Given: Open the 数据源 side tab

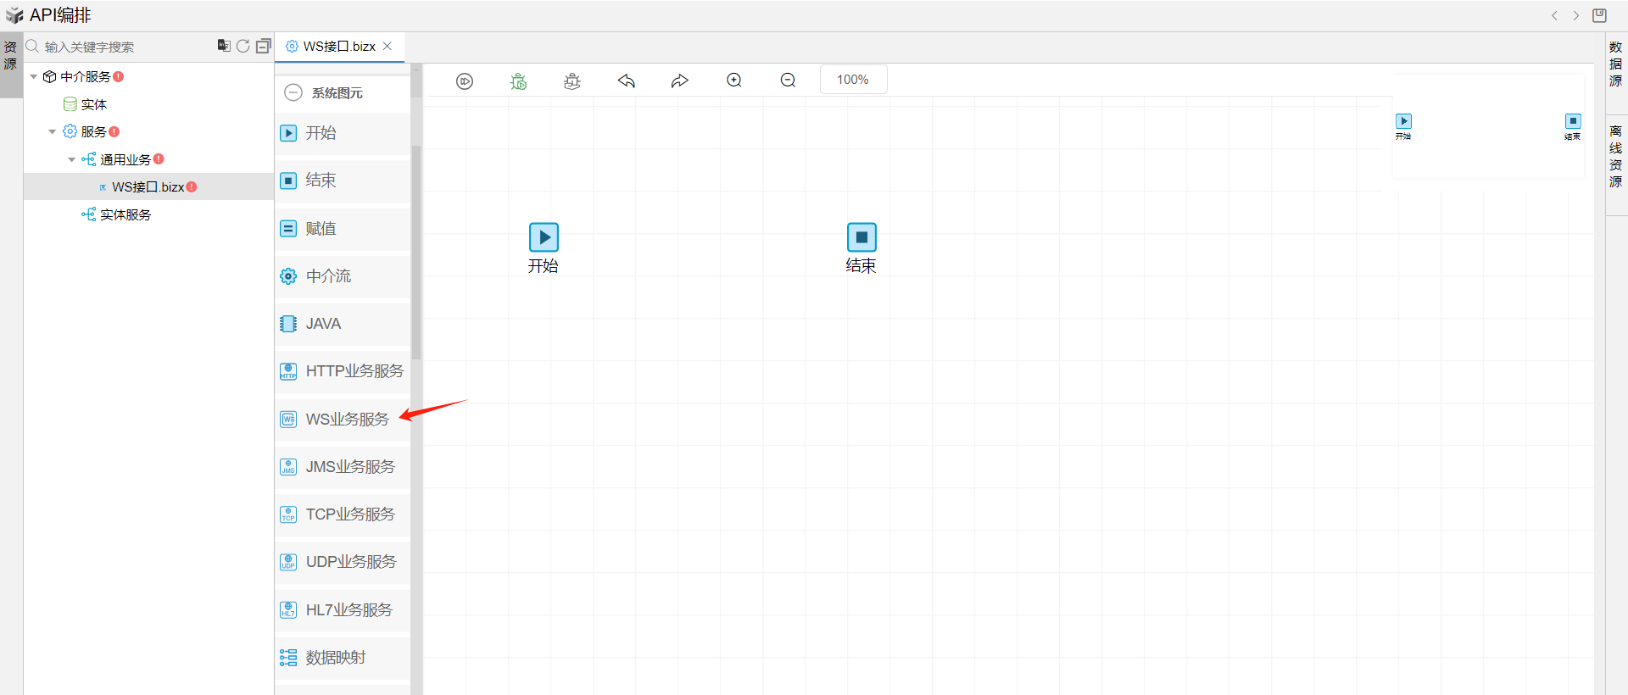Looking at the screenshot, I should pyautogui.click(x=1615, y=64).
